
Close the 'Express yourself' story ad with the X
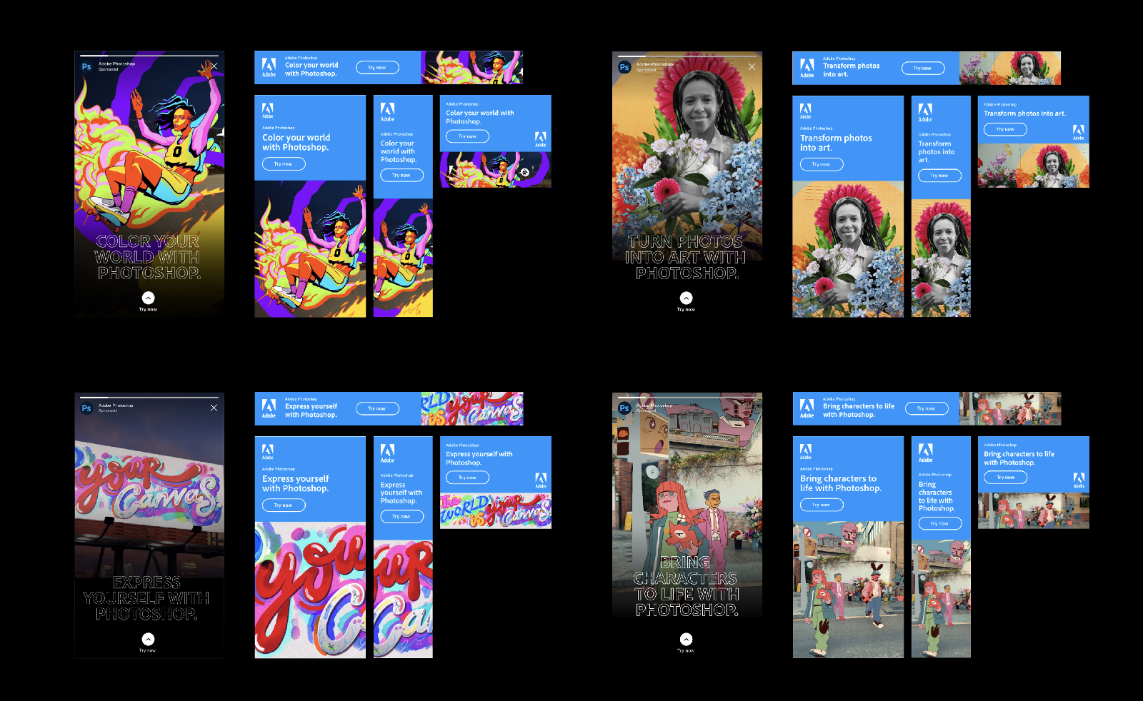click(214, 408)
